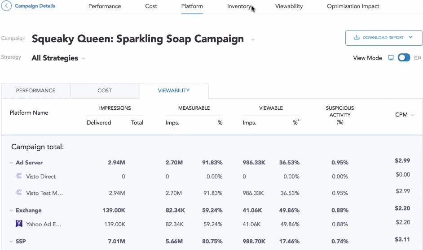423x250 pixels.
Task: Click the Visto Direct platform logo icon
Action: [x=19, y=177]
